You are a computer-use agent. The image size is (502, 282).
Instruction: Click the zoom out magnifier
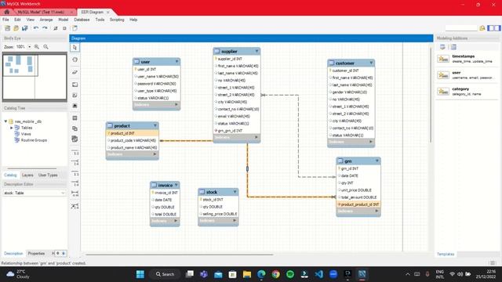tap(45, 47)
